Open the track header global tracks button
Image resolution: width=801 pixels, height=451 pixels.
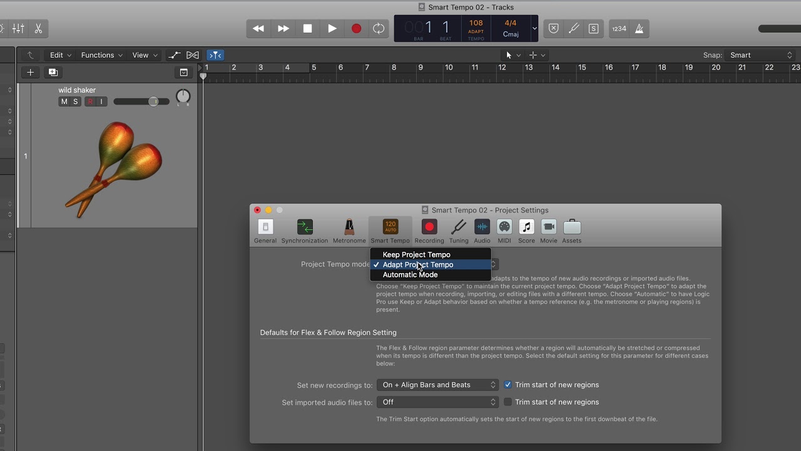point(183,73)
